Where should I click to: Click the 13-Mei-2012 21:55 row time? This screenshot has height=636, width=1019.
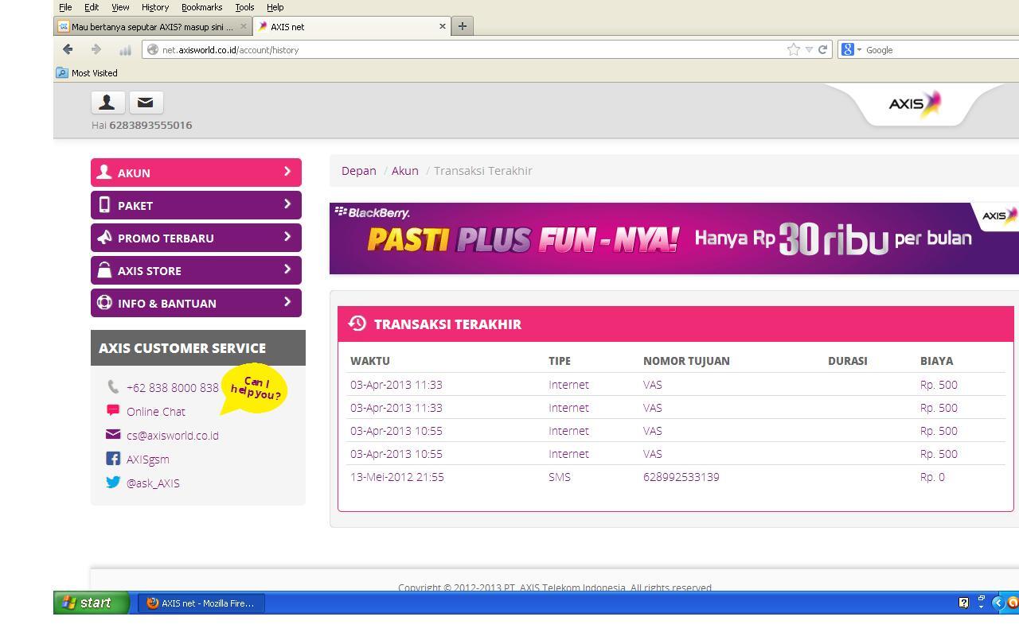click(x=397, y=477)
